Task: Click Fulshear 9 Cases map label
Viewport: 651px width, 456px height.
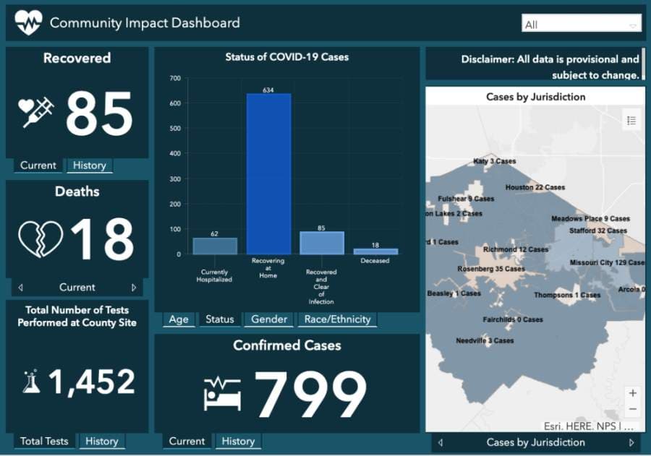Action: point(466,199)
